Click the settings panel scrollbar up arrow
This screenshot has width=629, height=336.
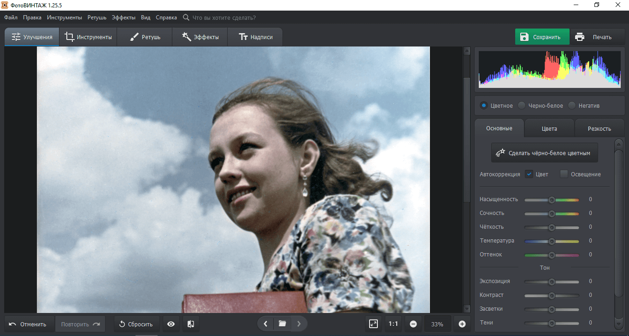pos(618,143)
